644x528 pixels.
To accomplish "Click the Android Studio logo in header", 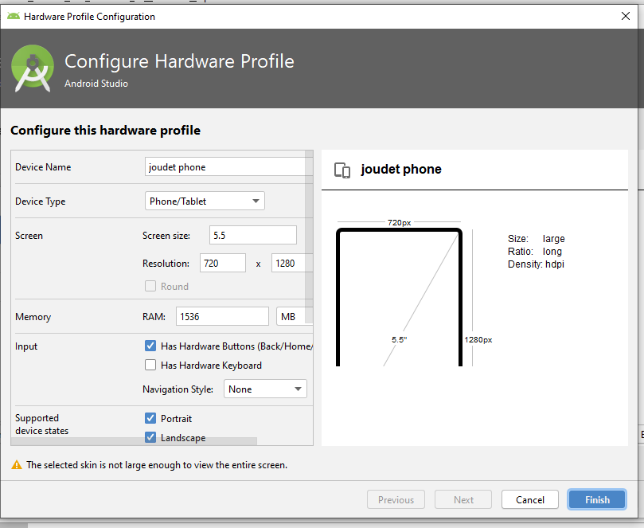I will [x=33, y=68].
